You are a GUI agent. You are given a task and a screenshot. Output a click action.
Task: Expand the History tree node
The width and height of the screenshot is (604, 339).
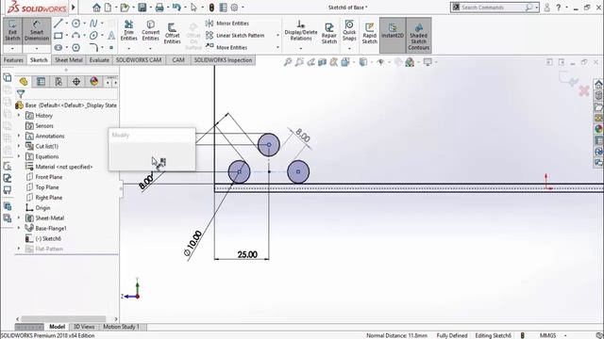click(19, 115)
